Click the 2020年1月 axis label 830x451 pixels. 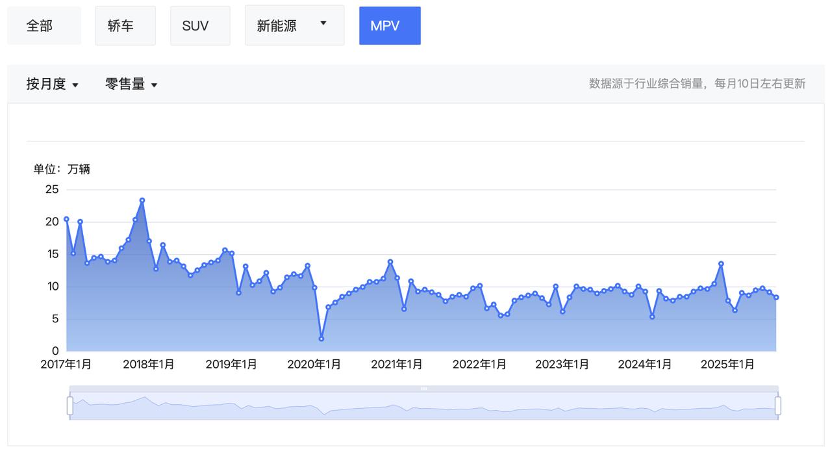(314, 365)
